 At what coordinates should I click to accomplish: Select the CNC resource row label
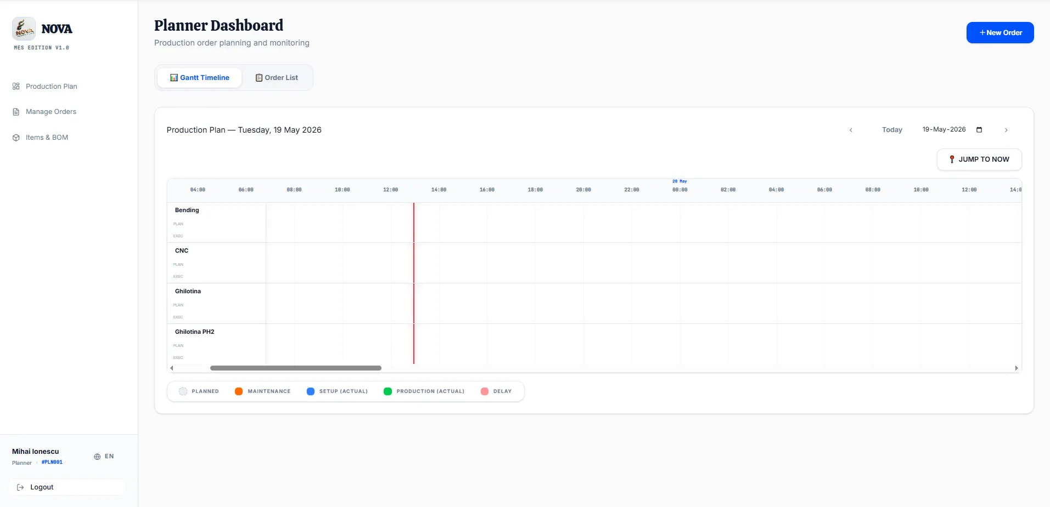(182, 250)
